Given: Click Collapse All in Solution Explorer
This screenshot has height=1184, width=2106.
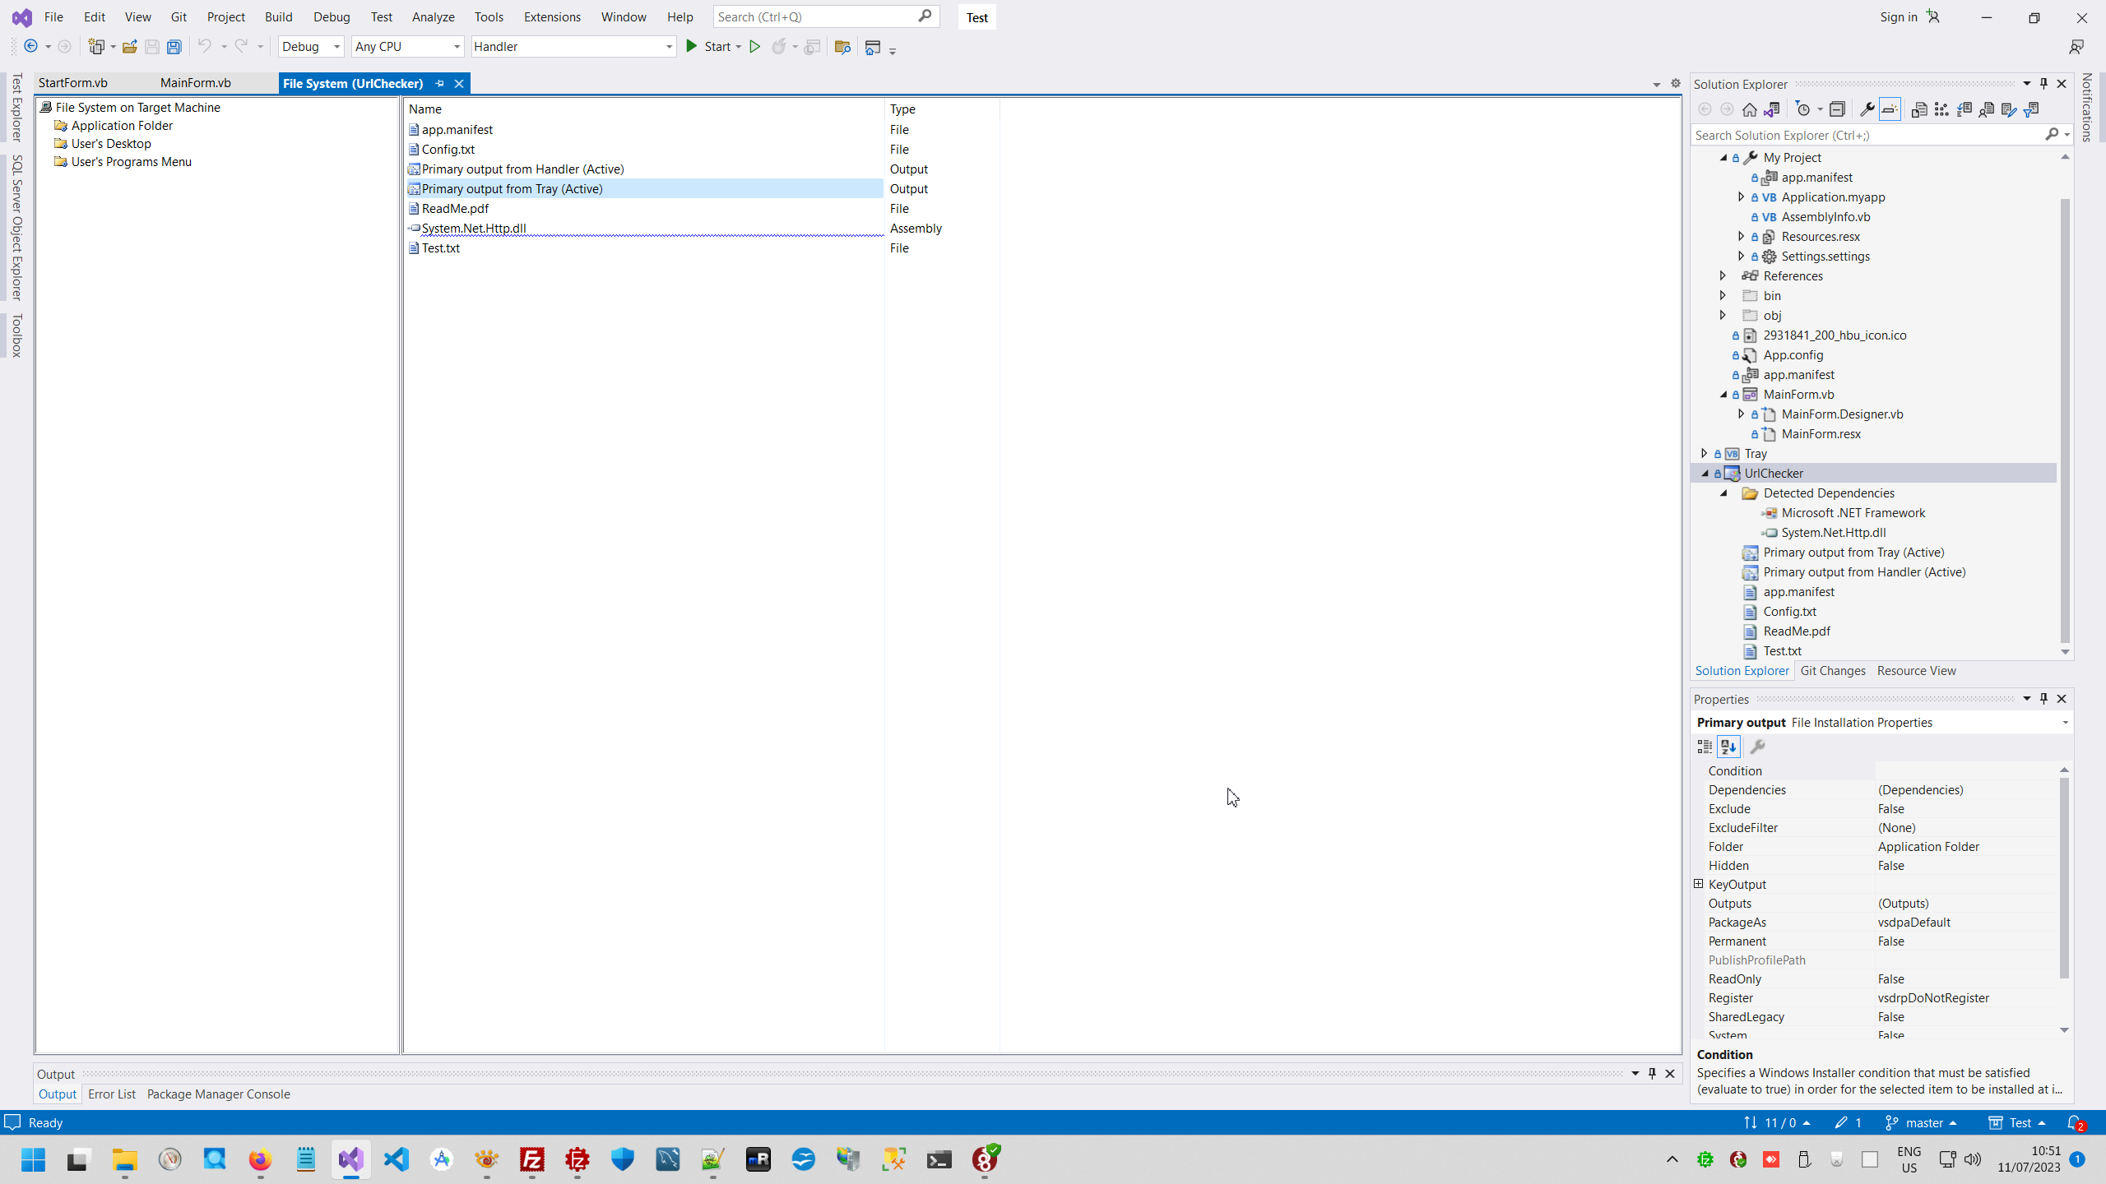Looking at the screenshot, I should pos(1837,109).
